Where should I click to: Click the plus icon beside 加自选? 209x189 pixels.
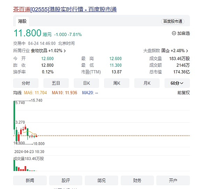tap(174, 34)
